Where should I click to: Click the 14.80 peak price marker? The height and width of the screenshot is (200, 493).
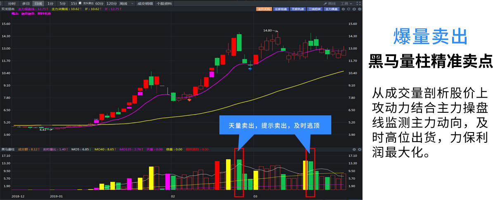268,30
